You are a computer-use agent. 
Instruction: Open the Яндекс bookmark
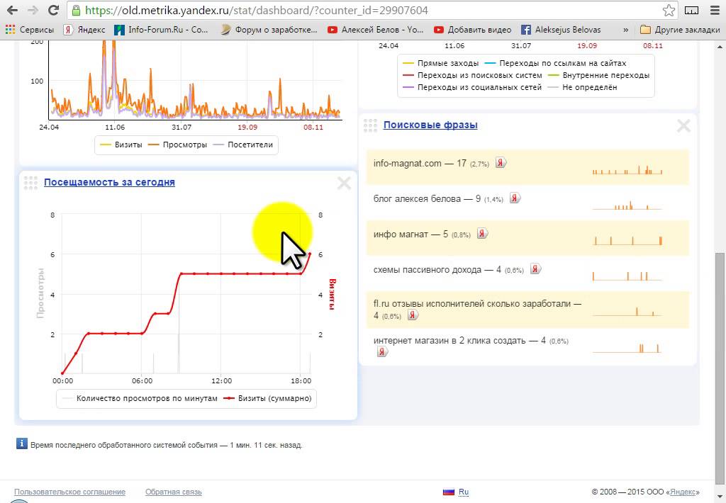[x=85, y=30]
